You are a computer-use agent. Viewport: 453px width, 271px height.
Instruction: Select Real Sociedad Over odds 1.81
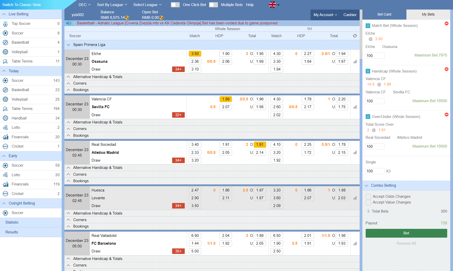(x=260, y=145)
